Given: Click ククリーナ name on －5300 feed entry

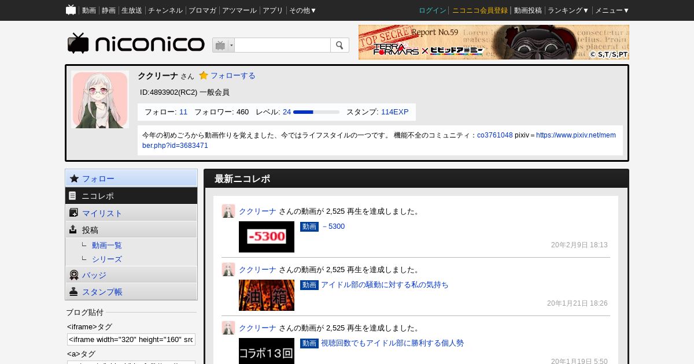Looking at the screenshot, I should (257, 211).
